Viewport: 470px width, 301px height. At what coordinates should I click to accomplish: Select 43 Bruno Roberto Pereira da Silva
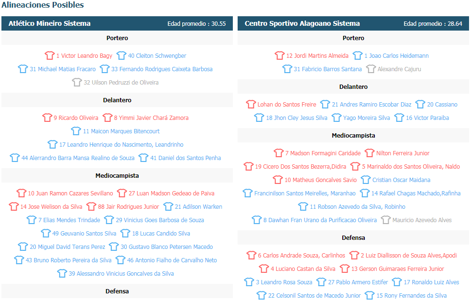[69, 260]
